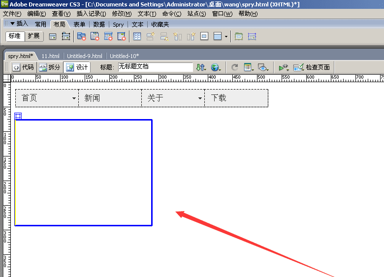The width and height of the screenshot is (384, 277).
Task: Switch to Standard mode
Action: click(x=15, y=36)
